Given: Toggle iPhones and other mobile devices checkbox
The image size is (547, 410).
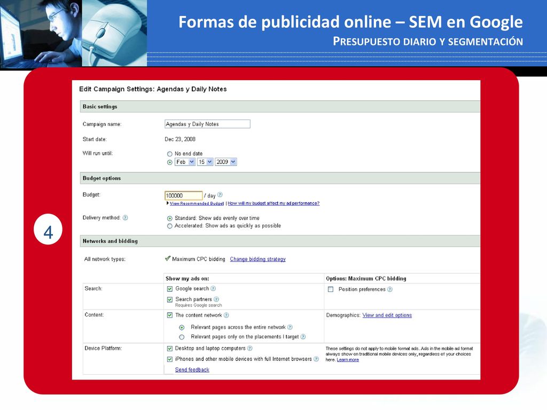Looking at the screenshot, I should pyautogui.click(x=170, y=359).
